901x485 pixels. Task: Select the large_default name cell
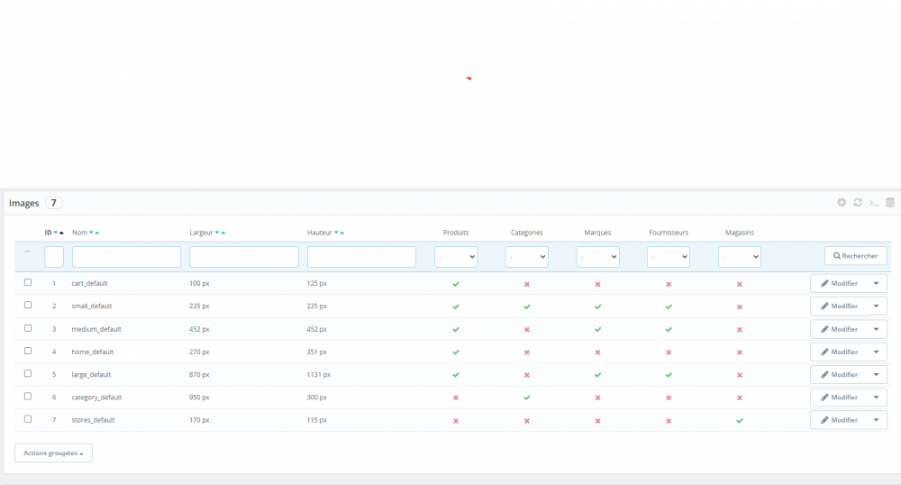(x=91, y=375)
